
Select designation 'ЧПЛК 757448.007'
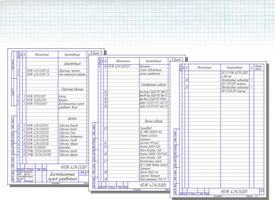click(37, 104)
